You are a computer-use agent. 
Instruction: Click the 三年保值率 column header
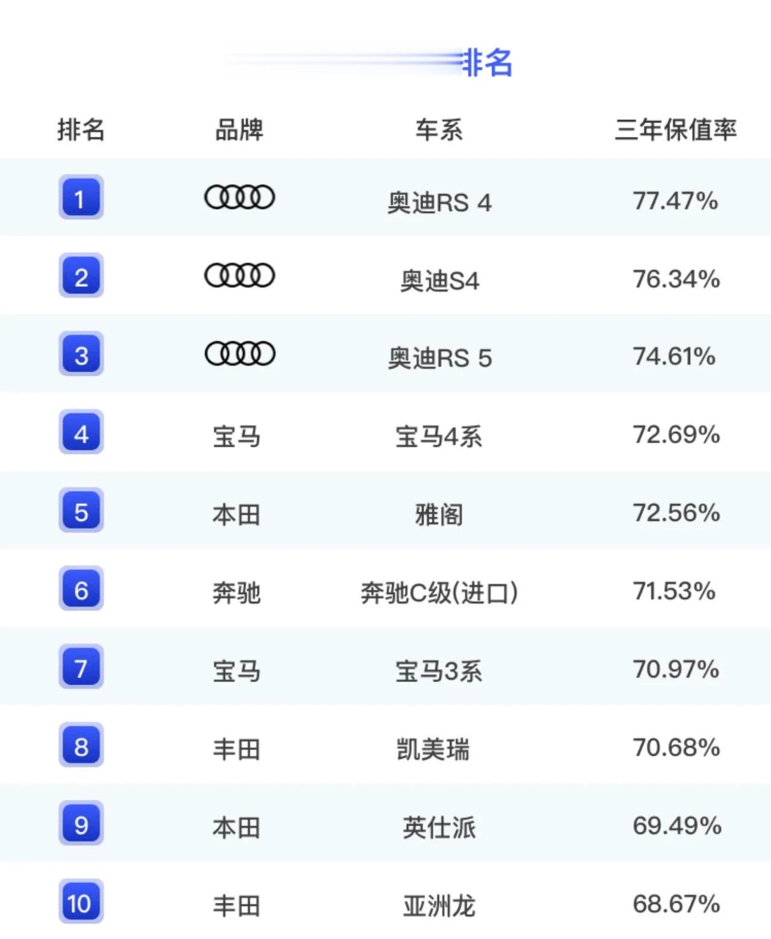coord(675,130)
